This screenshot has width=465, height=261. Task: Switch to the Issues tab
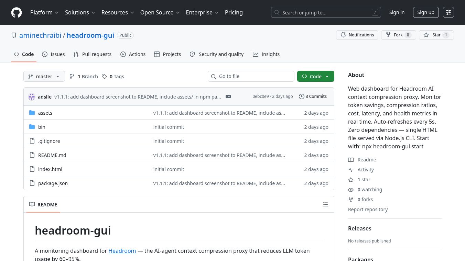(53, 54)
